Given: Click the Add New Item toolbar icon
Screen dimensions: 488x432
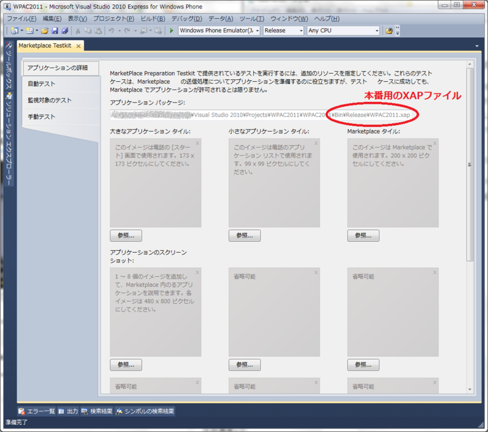Looking at the screenshot, I should (x=30, y=31).
